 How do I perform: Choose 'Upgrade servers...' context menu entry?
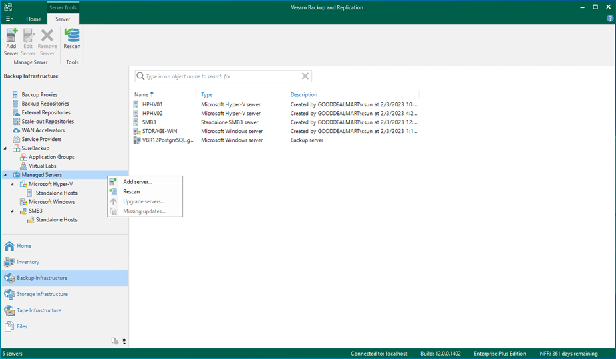coord(145,201)
